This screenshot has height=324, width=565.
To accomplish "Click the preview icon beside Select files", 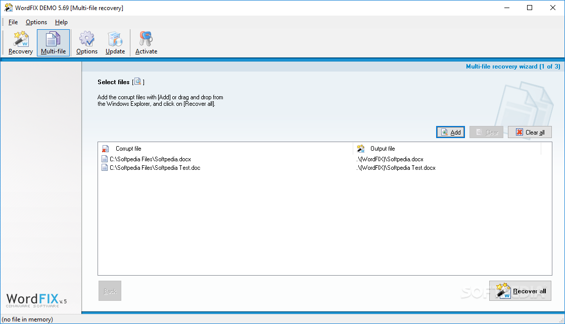I will click(137, 82).
